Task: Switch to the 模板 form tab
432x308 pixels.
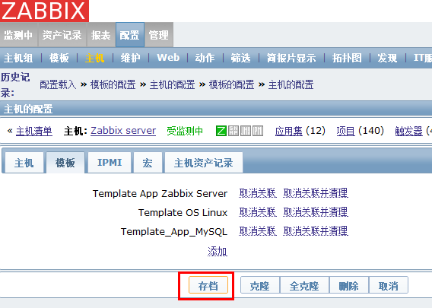Action: click(x=65, y=163)
